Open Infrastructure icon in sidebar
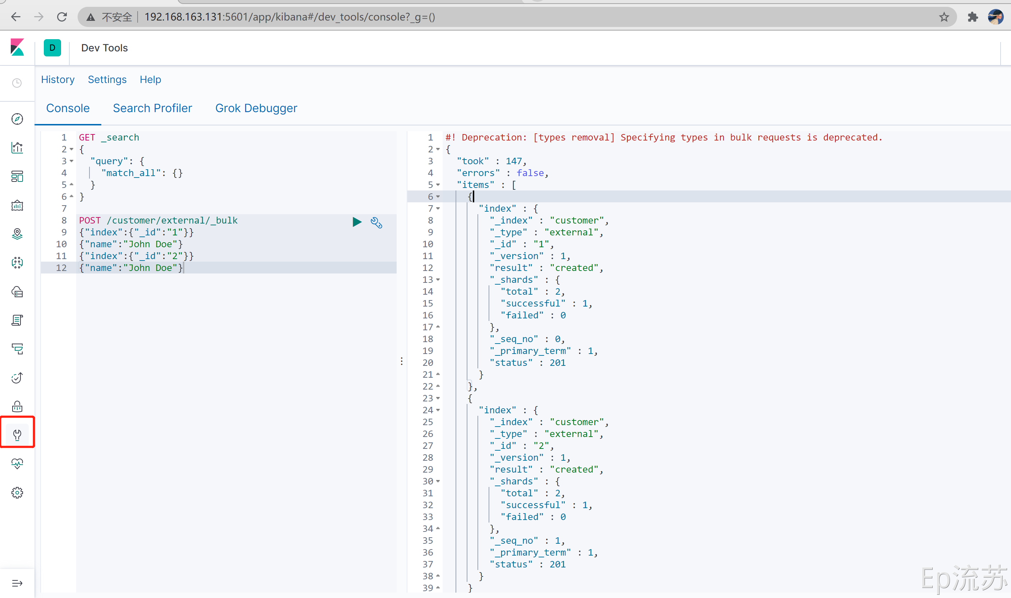 (x=17, y=292)
